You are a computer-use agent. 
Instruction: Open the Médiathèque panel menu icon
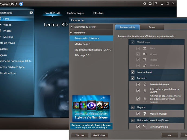coord(31,13)
